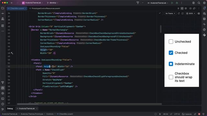Open the Commit tool window in left sidebar
This screenshot has width=207, height=116.
point(3,14)
